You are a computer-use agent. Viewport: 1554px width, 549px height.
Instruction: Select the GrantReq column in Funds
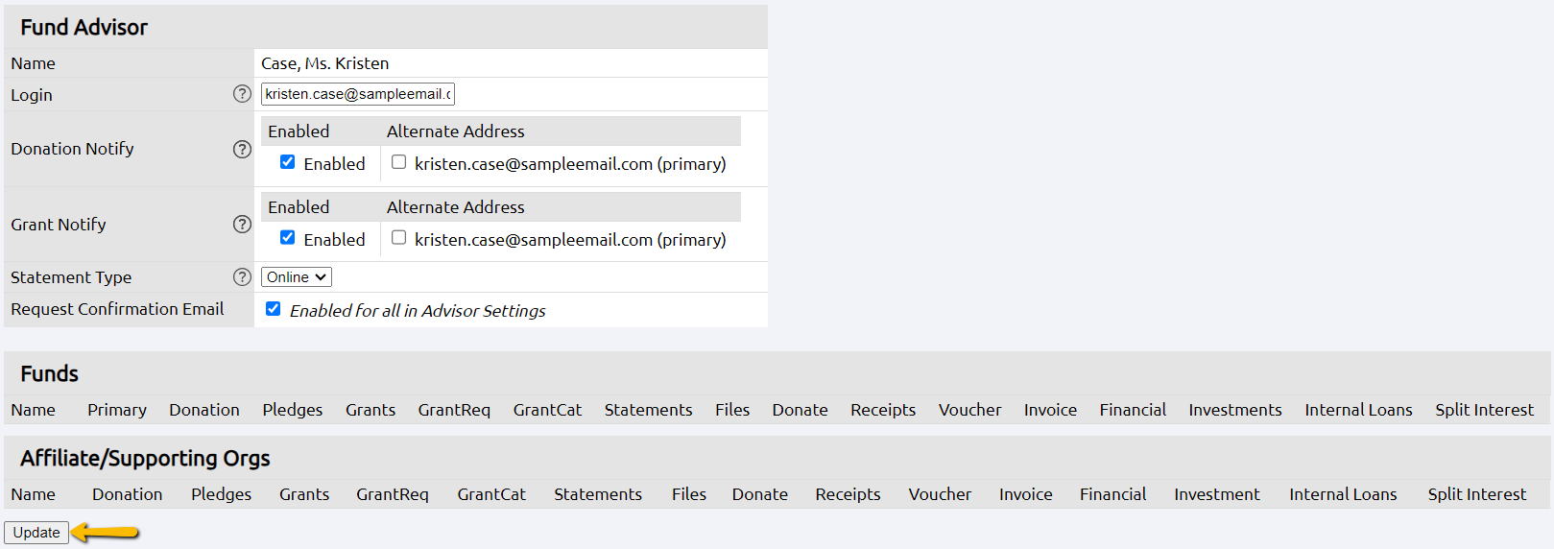pos(454,410)
